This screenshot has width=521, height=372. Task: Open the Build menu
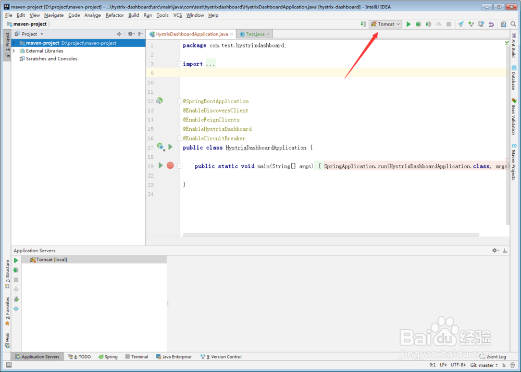click(133, 15)
